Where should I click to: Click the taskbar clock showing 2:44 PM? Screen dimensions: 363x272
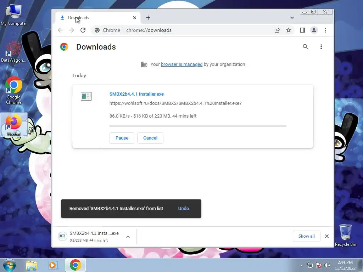coord(345,265)
